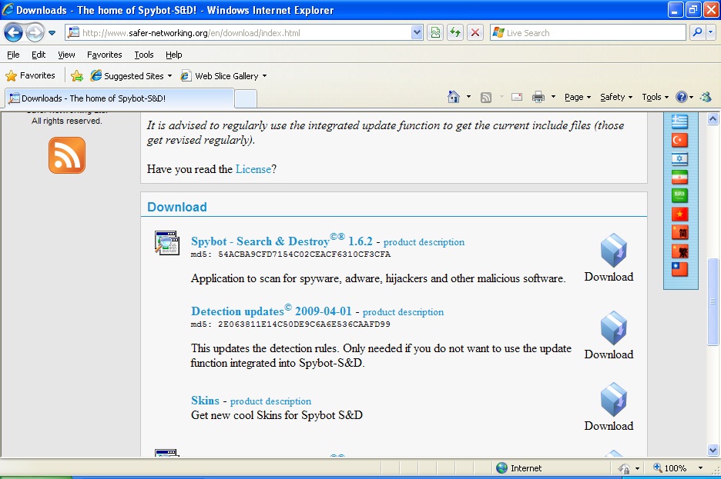Open the File menu

pyautogui.click(x=13, y=55)
